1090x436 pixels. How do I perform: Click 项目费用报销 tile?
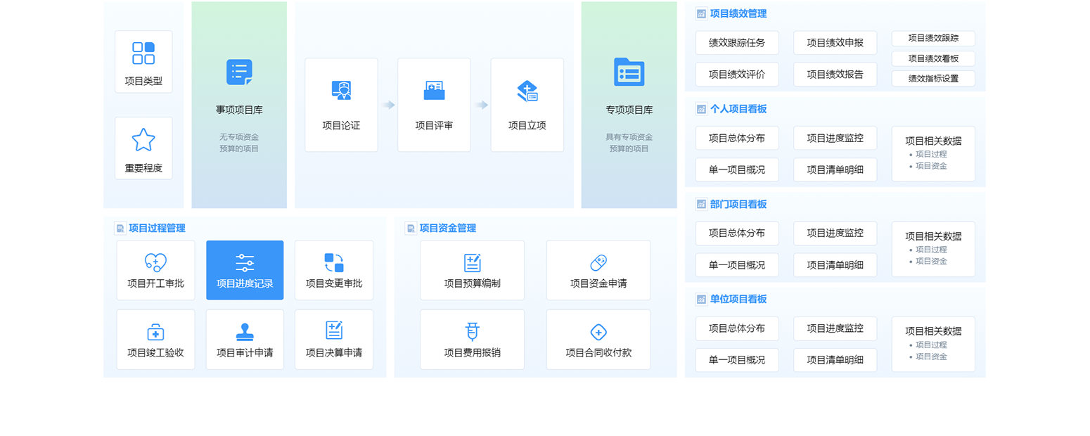[x=473, y=340]
